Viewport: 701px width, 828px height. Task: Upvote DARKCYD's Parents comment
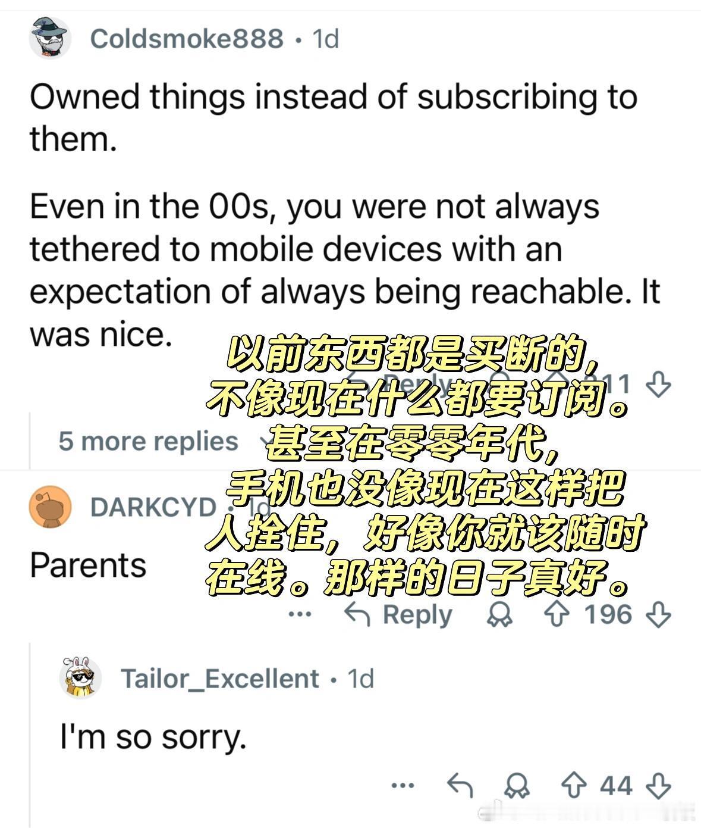point(557,615)
